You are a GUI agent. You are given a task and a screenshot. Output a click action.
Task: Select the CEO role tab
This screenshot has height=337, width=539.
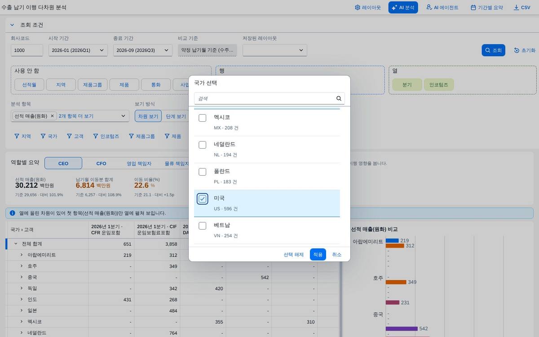coord(63,163)
